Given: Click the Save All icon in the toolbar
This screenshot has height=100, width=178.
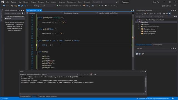Looking at the screenshot, I should tap(22, 6).
